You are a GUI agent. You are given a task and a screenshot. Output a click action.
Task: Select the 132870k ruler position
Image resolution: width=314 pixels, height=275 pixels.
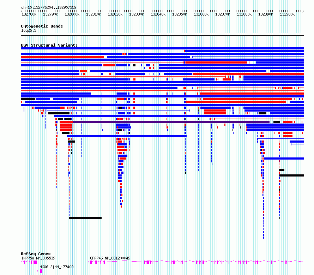coord(223,14)
